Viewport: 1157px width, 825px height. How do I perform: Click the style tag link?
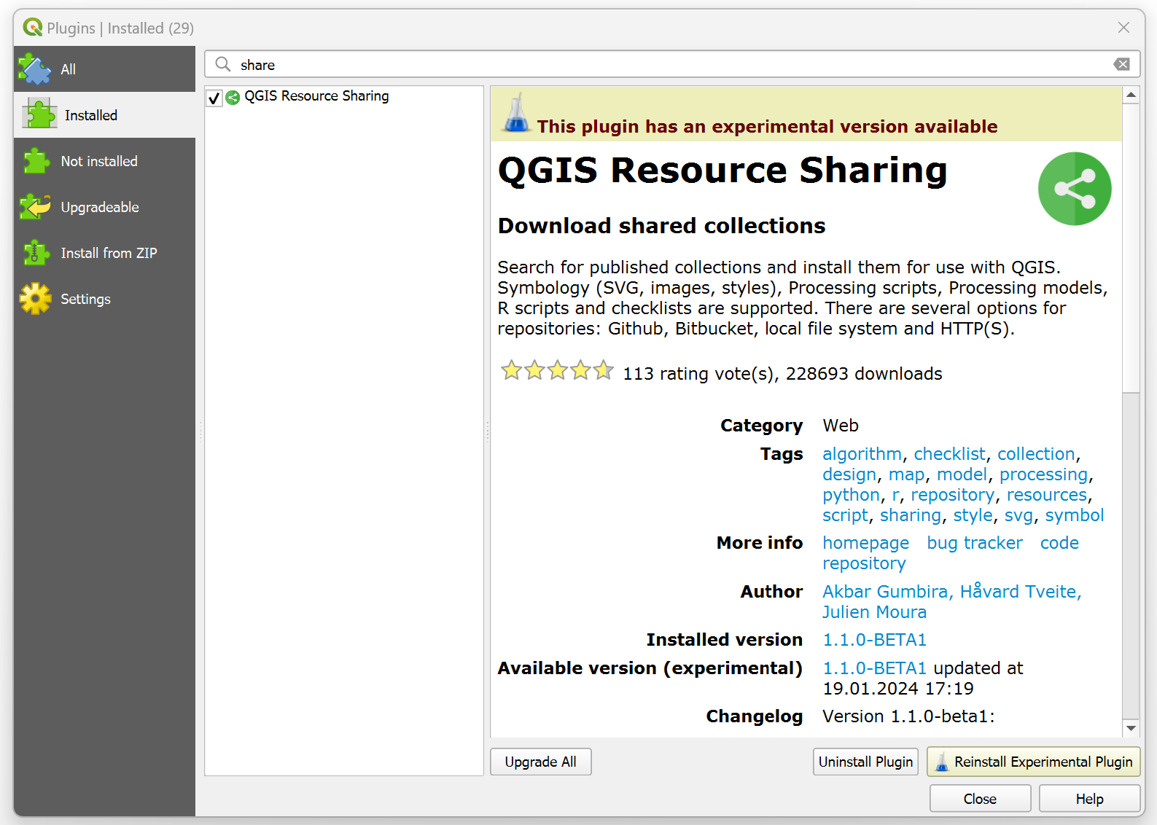point(973,515)
